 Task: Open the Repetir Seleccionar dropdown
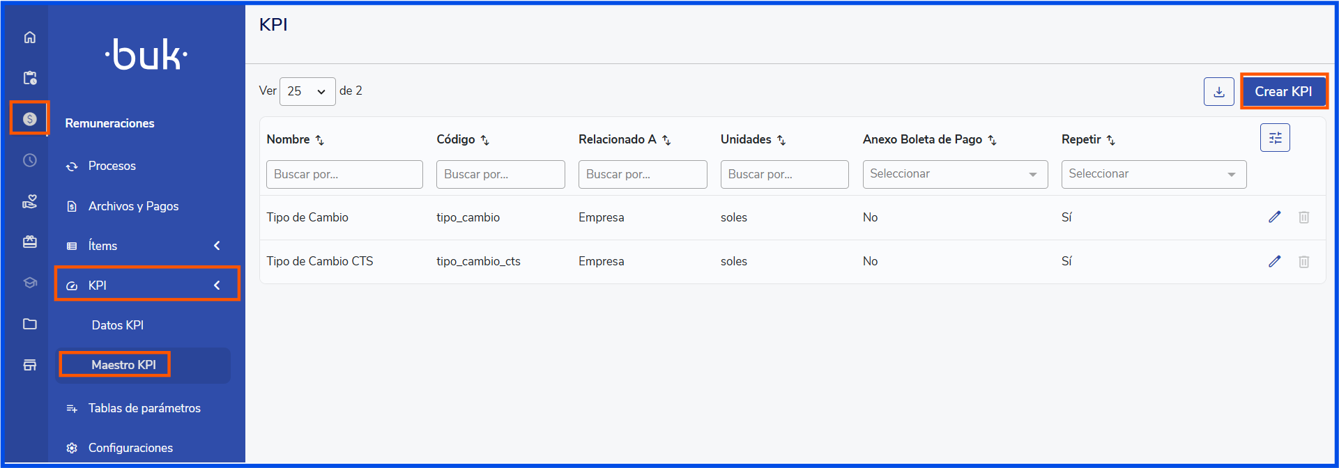pos(1153,174)
